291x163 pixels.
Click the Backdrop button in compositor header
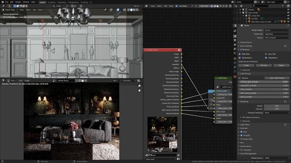pyautogui.click(x=204, y=6)
